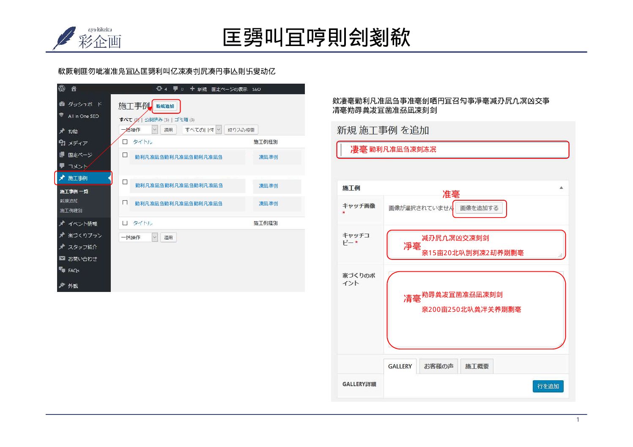Click the 家づくりのポイント text area

tap(476, 310)
